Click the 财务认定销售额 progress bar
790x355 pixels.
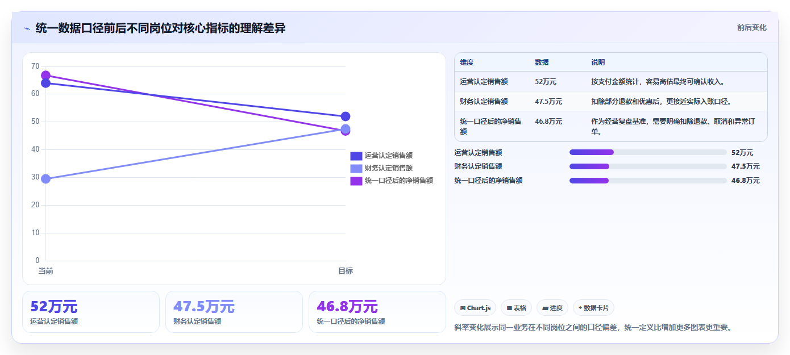click(648, 166)
